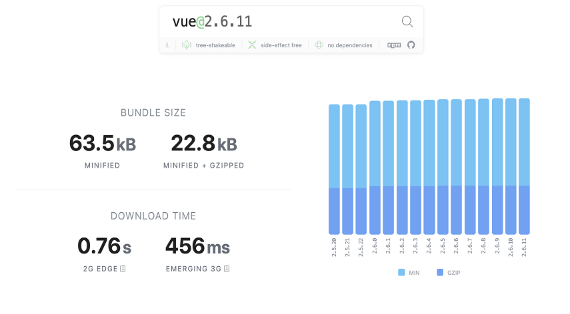Click the DOWNLOAD TIME heading
Screen dimensions: 570x314
[x=153, y=216]
